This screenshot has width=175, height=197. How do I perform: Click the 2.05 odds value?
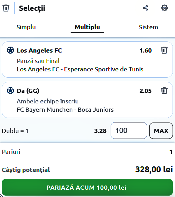point(146,91)
